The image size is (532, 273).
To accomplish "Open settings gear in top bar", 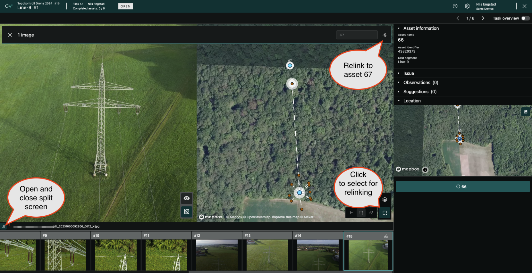I will 467,6.
